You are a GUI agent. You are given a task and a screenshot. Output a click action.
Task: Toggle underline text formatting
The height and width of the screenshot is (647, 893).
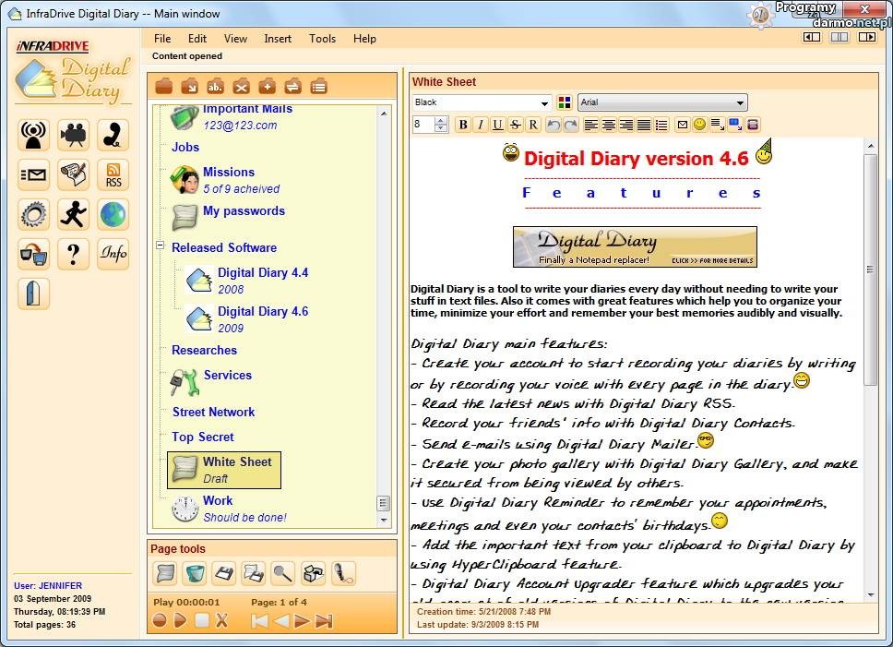pos(498,125)
